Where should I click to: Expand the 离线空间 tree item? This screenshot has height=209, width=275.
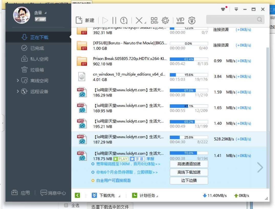[x=18, y=80]
